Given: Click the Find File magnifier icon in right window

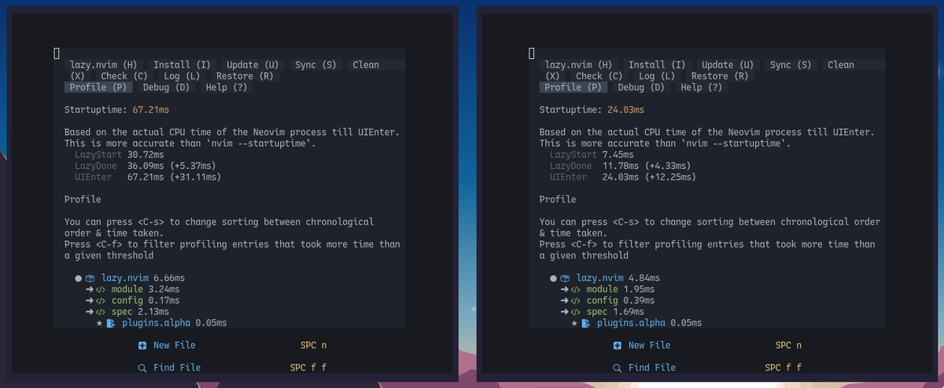Looking at the screenshot, I should coord(618,367).
